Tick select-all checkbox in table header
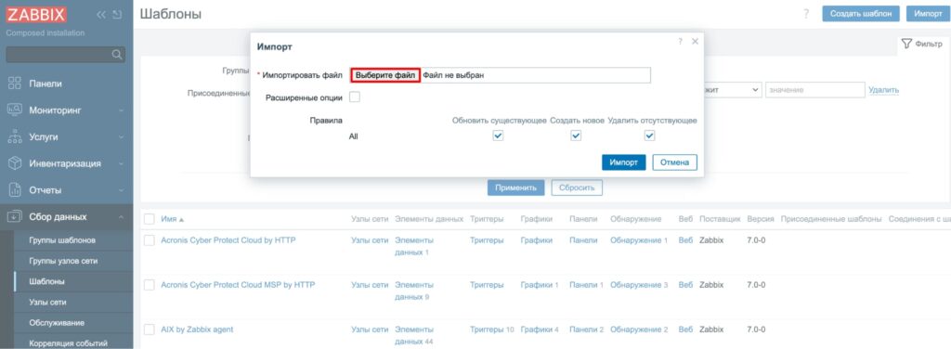Screen dimensions: 951x349 (x=150, y=219)
